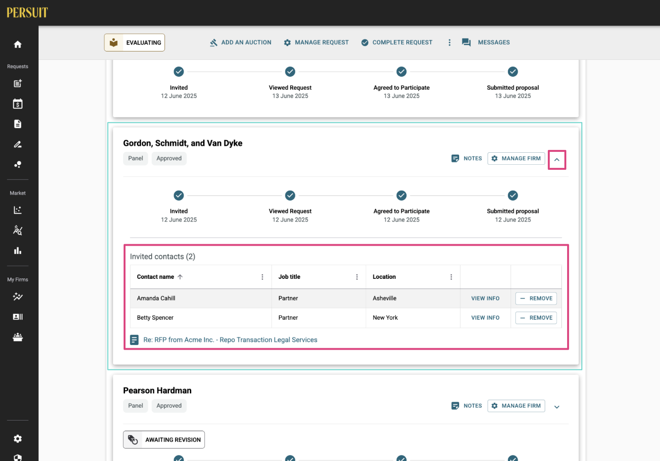The height and width of the screenshot is (461, 660).
Task: Open Notes for Gordon, Schmidt, and Van Dyke
Action: pyautogui.click(x=467, y=158)
